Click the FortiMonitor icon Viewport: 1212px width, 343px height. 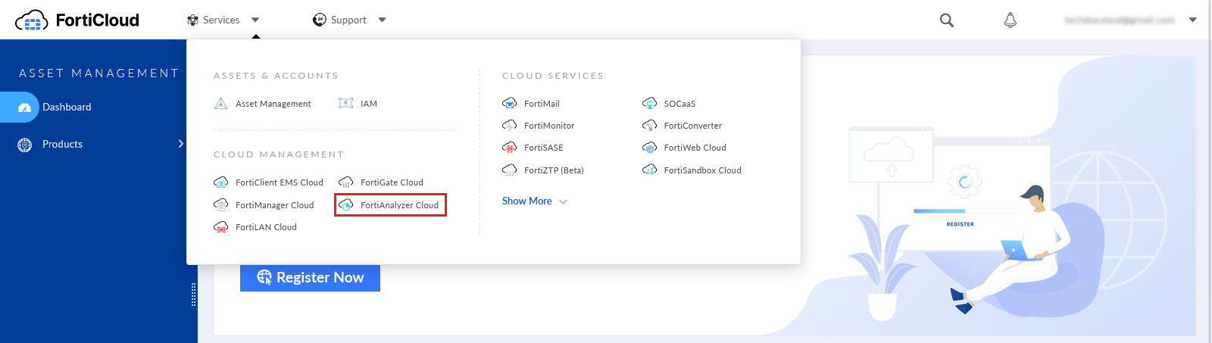[x=509, y=125]
